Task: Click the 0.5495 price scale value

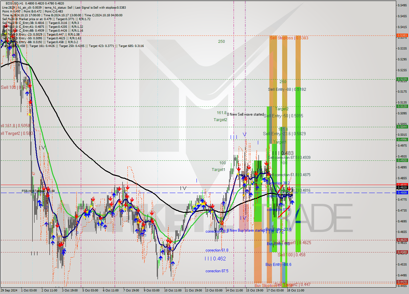Action: (402, 5)
